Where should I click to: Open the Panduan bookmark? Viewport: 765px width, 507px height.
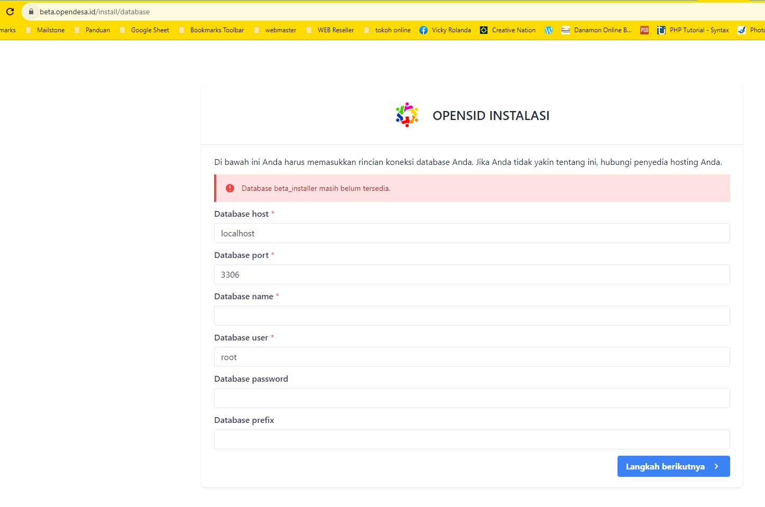coord(97,30)
